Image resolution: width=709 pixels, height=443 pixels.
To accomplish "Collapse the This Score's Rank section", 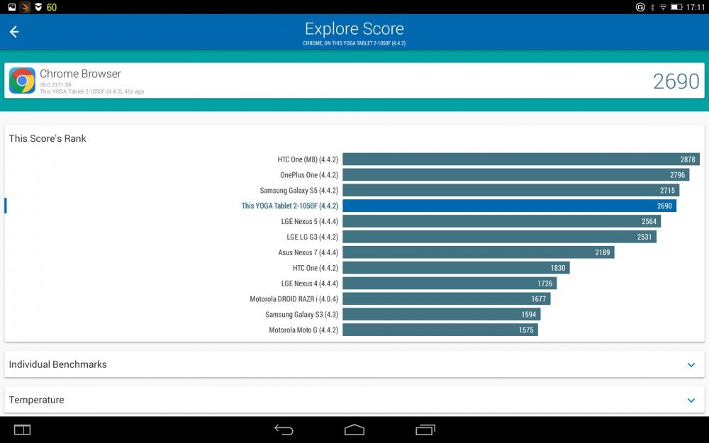I will pyautogui.click(x=48, y=138).
